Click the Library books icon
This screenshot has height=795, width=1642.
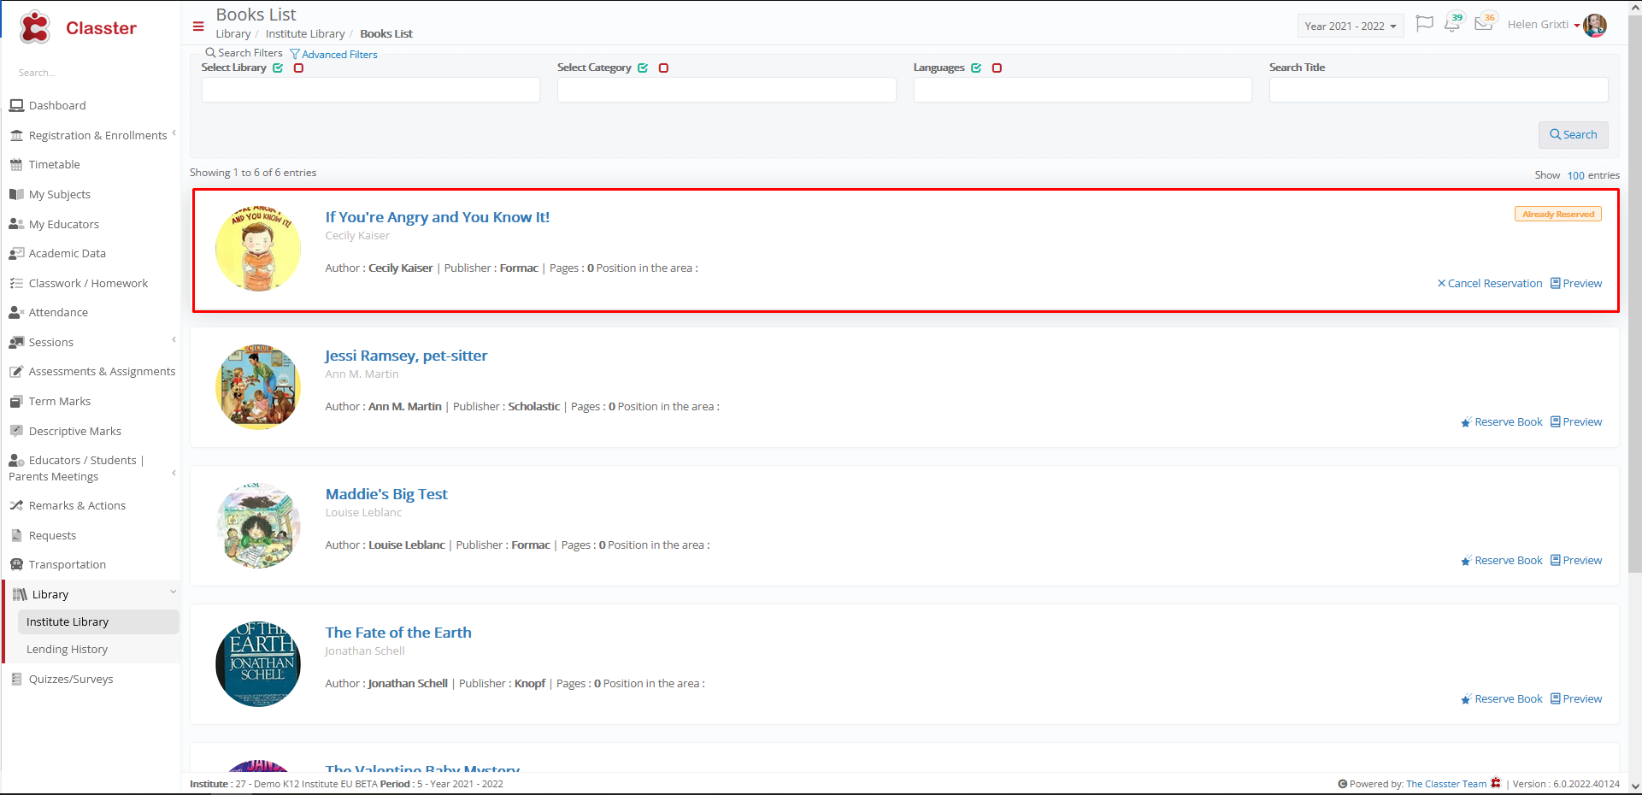point(20,595)
